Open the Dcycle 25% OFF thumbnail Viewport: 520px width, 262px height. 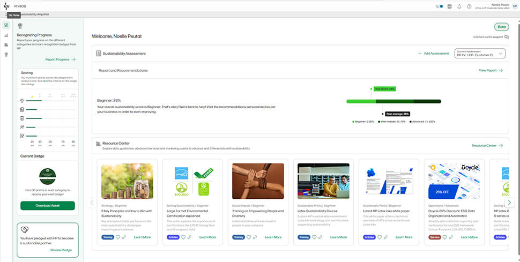[x=454, y=181]
